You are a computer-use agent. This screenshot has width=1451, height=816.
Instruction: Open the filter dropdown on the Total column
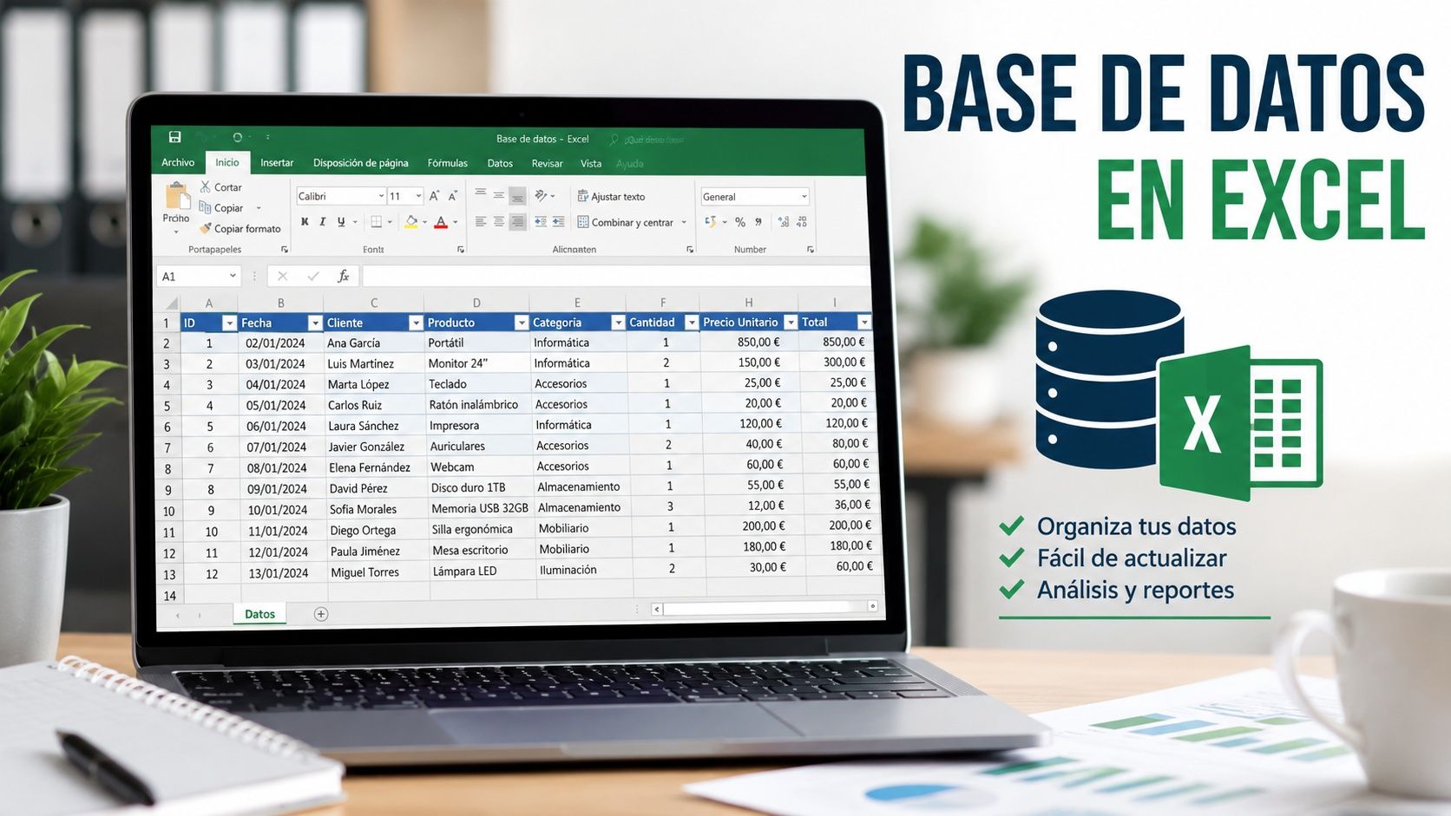[x=864, y=322]
